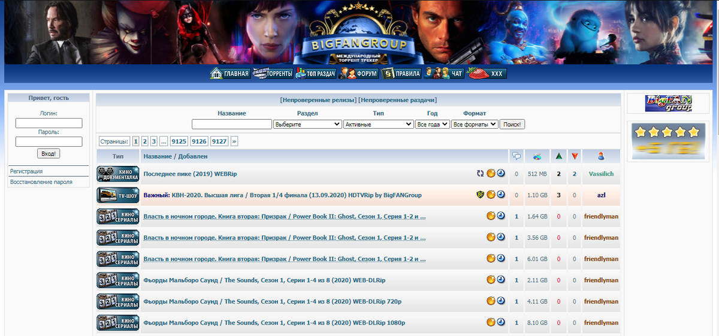Open Кино Сериалы icon in 8.10 GB row
The image size is (719, 336).
click(118, 323)
